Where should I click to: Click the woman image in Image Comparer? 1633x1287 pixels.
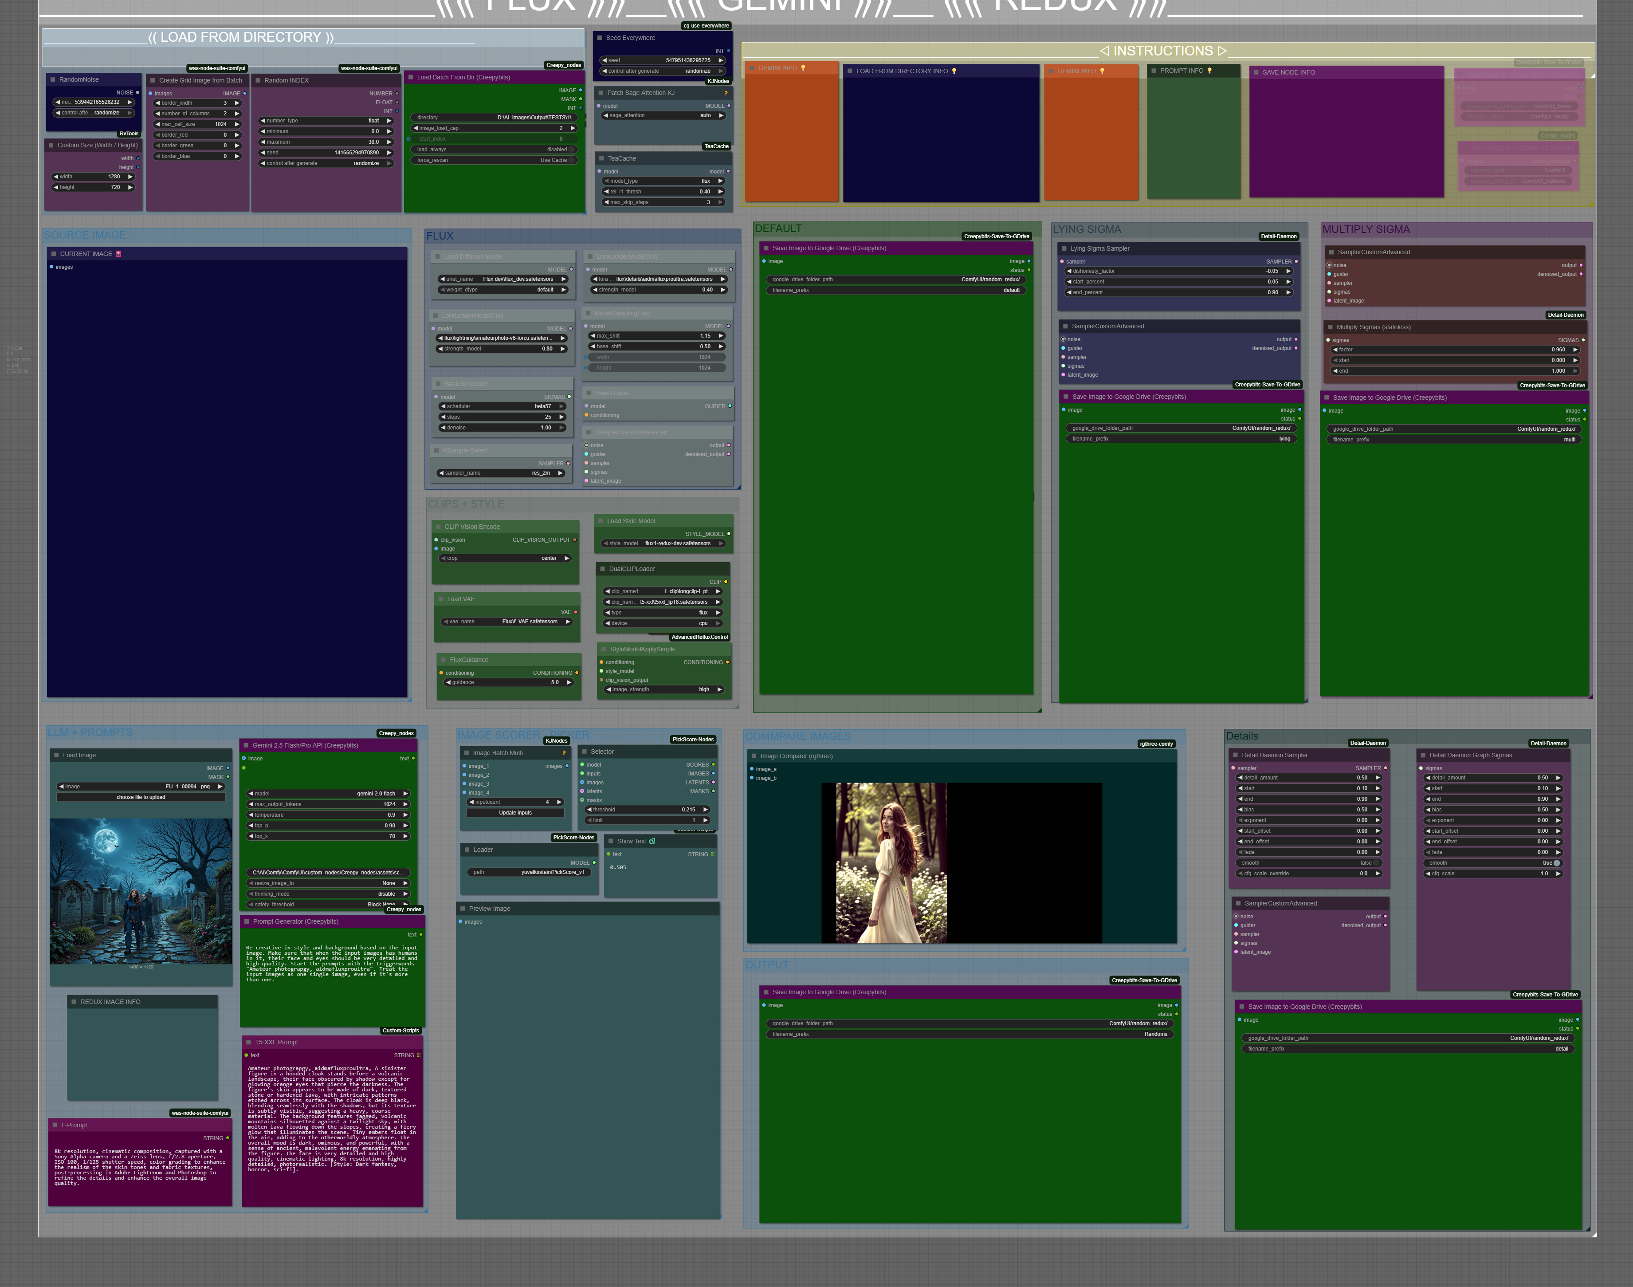[x=891, y=863]
